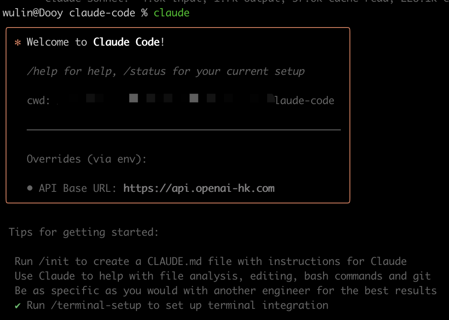449x320 pixels.
Task: Click the orange asterisk before Welcome
Action: pos(18,43)
